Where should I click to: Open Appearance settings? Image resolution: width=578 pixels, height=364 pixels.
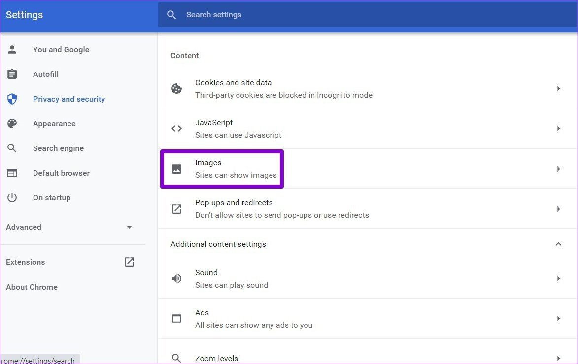coord(54,123)
